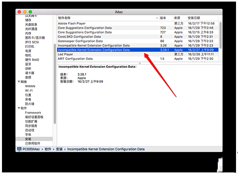Viewport: 238px width, 174px height.
Task: Select 储存 in the sidebar
Action: (28, 20)
